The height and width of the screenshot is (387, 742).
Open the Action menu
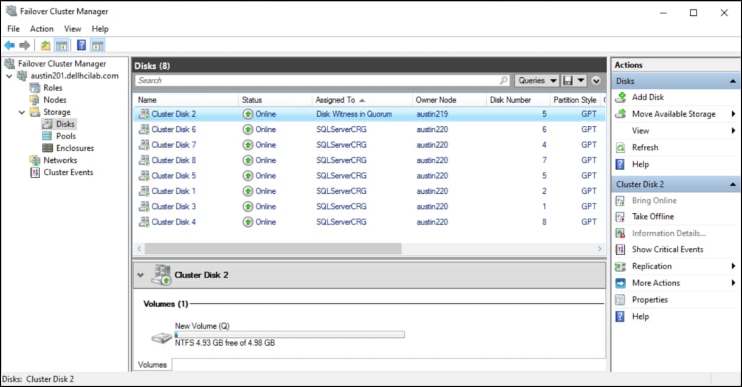click(x=42, y=29)
